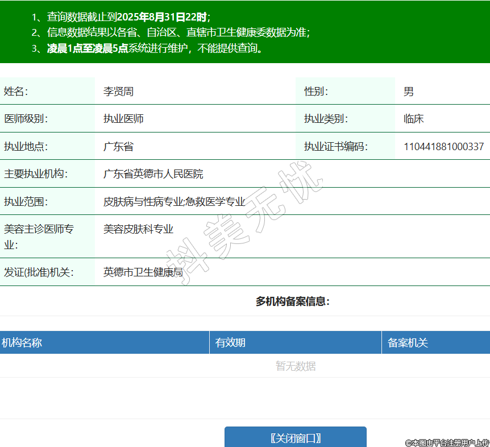Viewport: 490px width, 447px height.
Task: Click the 临床 practice category value
Action: 413,119
